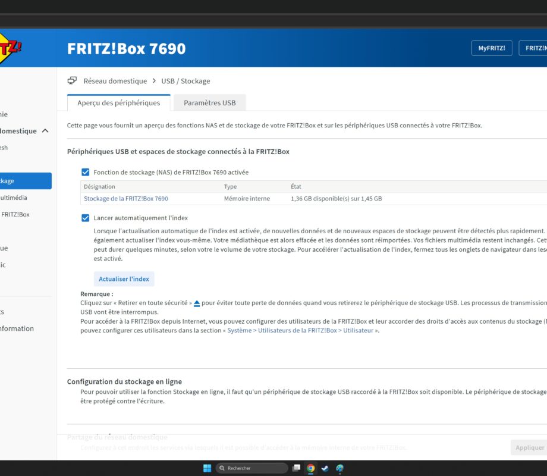547x476 pixels.
Task: Open the Information sidebar entry
Action: coord(17,328)
